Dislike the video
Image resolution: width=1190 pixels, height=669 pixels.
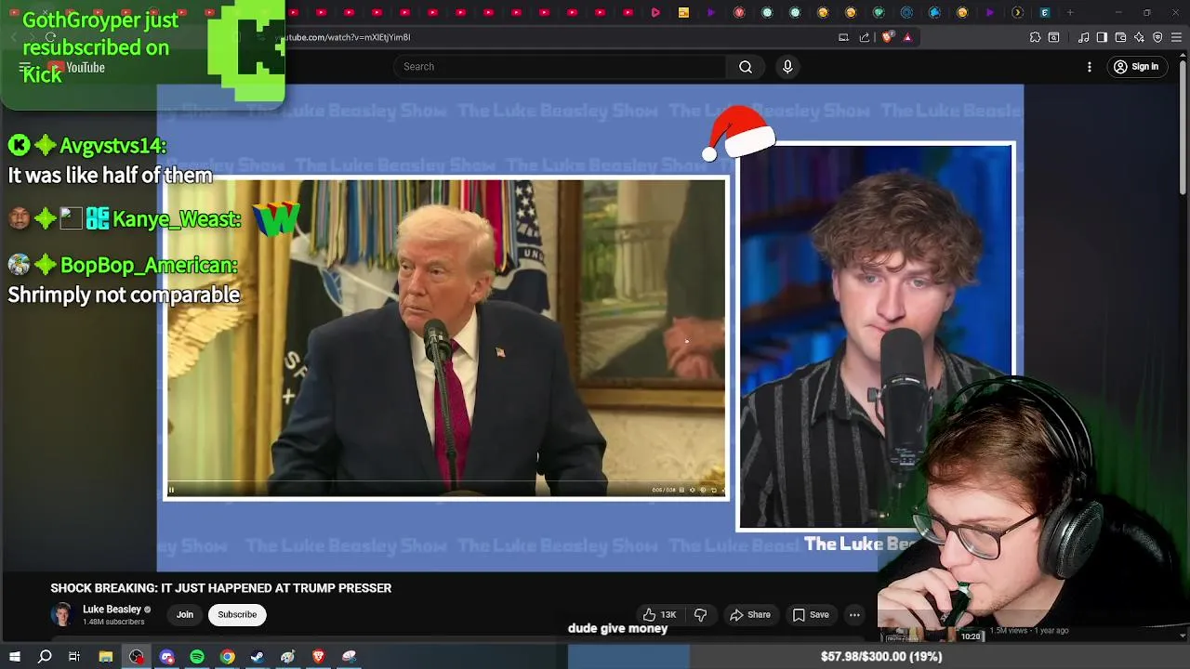tap(700, 614)
